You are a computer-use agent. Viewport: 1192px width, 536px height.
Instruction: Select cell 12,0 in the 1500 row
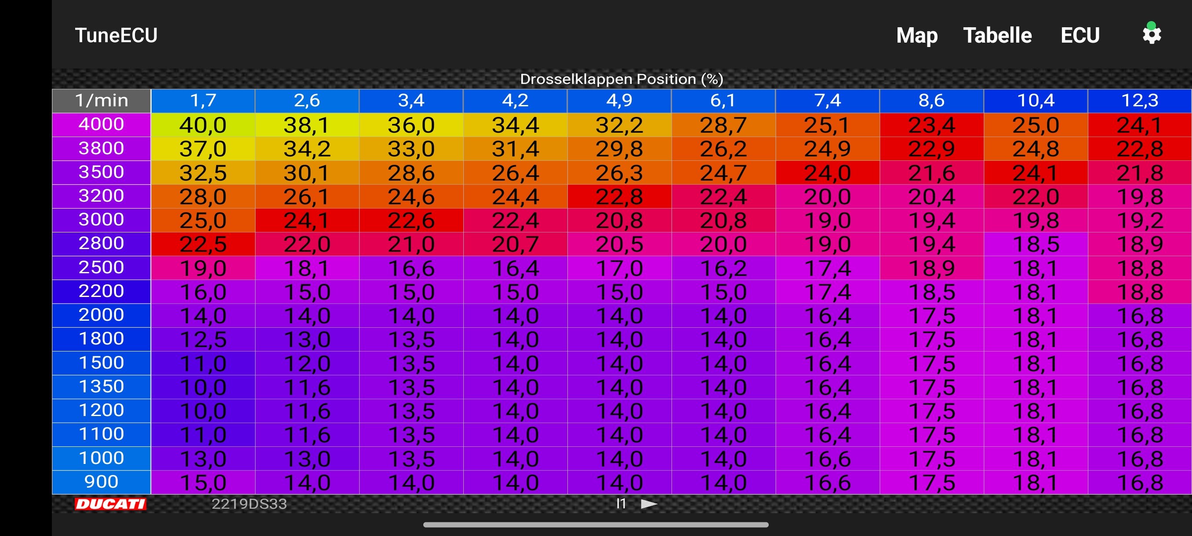tap(307, 363)
